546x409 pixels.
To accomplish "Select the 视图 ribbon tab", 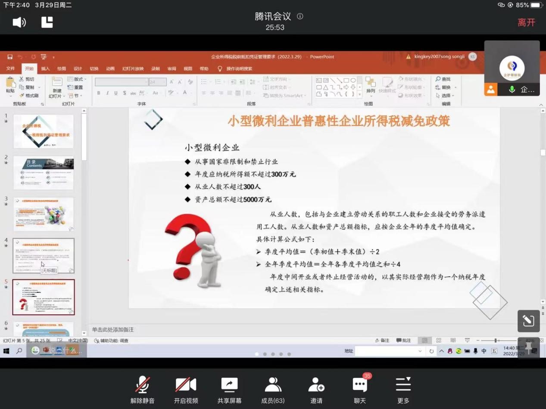I will [x=188, y=68].
